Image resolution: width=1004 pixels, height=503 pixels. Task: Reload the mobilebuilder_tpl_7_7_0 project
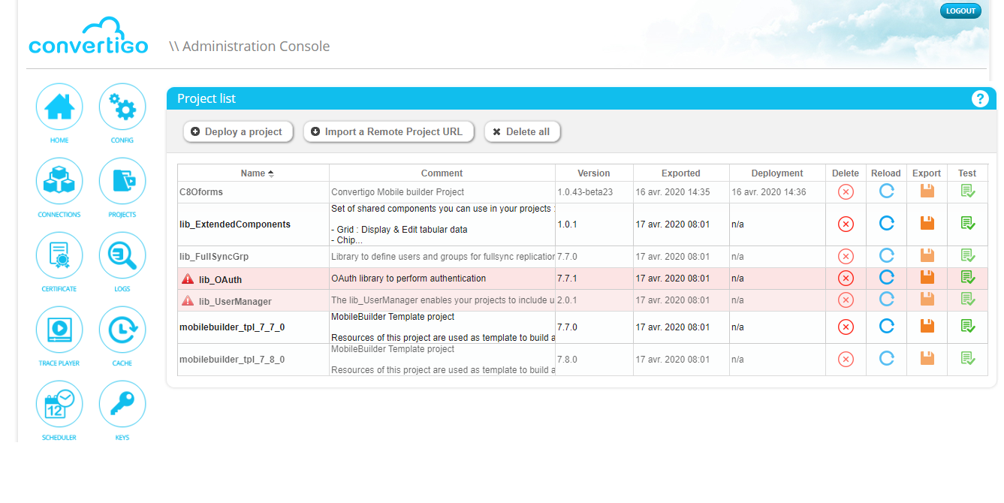(886, 327)
